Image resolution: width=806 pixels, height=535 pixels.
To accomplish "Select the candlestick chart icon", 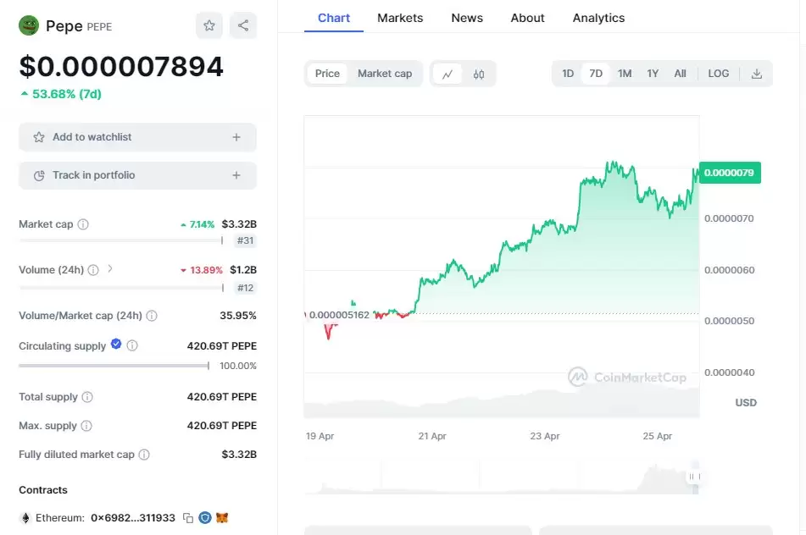I will coord(479,74).
